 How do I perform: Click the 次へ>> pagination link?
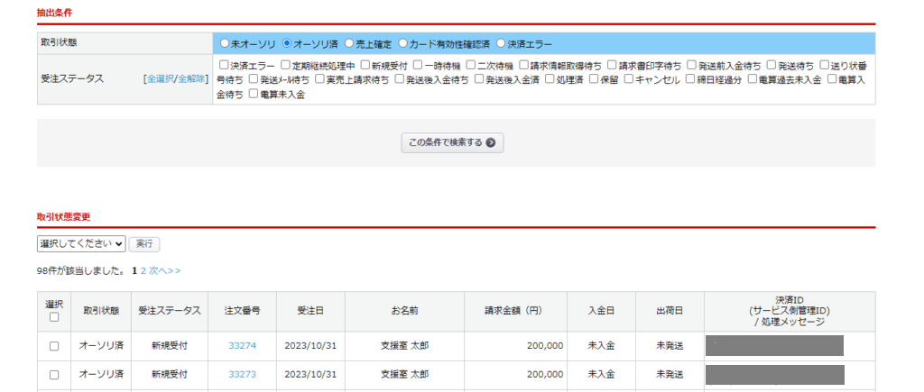click(x=165, y=270)
